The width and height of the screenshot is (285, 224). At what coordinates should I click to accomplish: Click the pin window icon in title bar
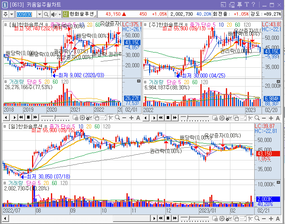coord(240,5)
